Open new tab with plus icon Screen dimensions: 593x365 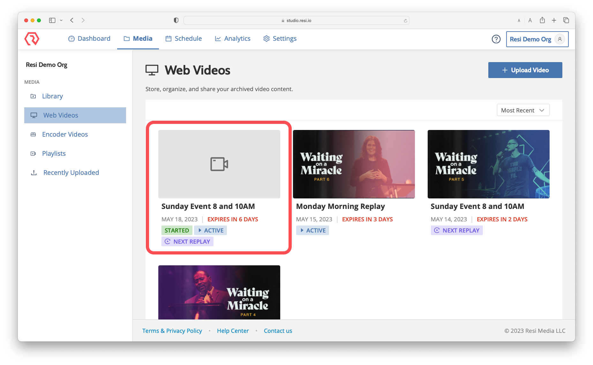point(554,20)
